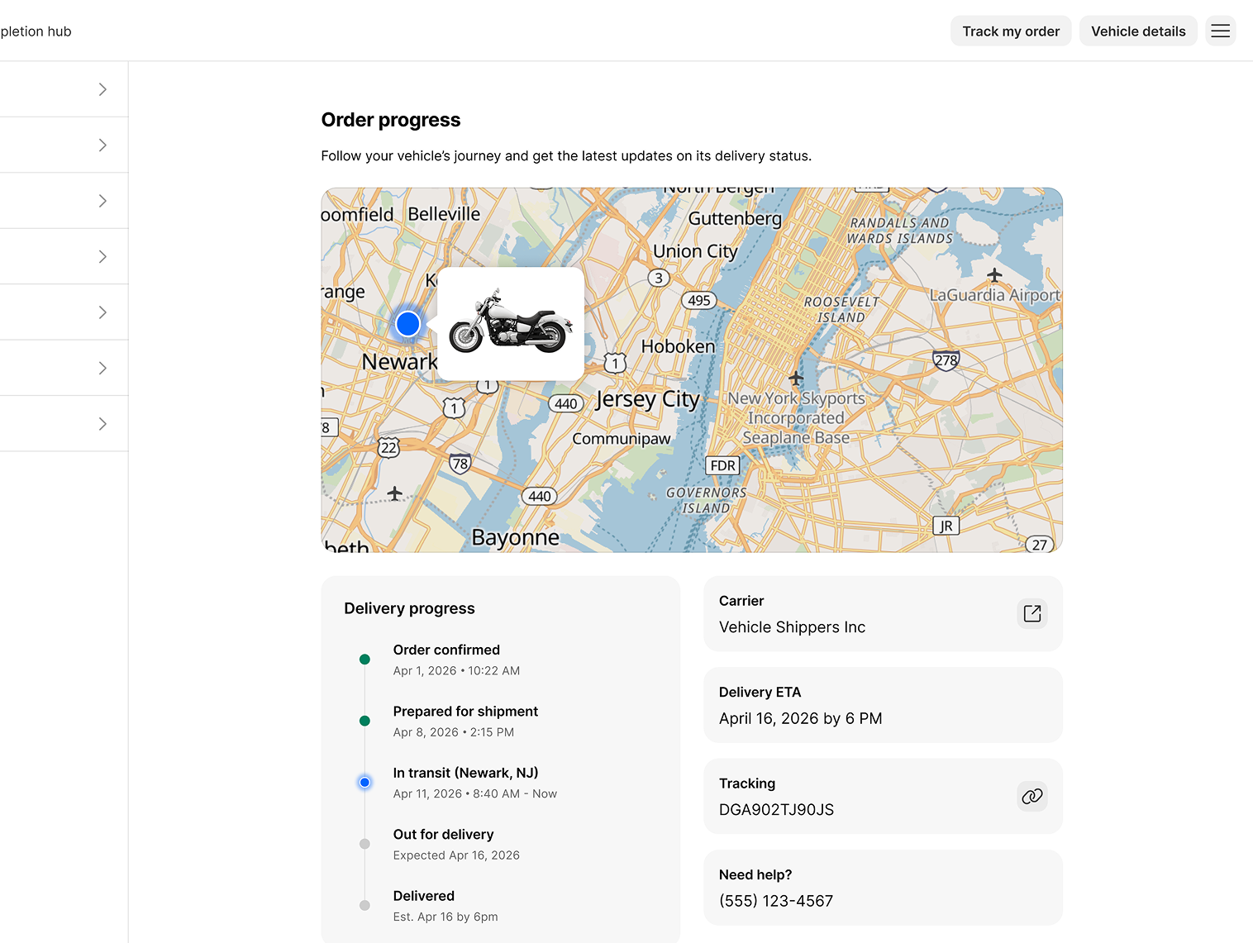Open the external link on the Carrier card

click(x=1031, y=613)
